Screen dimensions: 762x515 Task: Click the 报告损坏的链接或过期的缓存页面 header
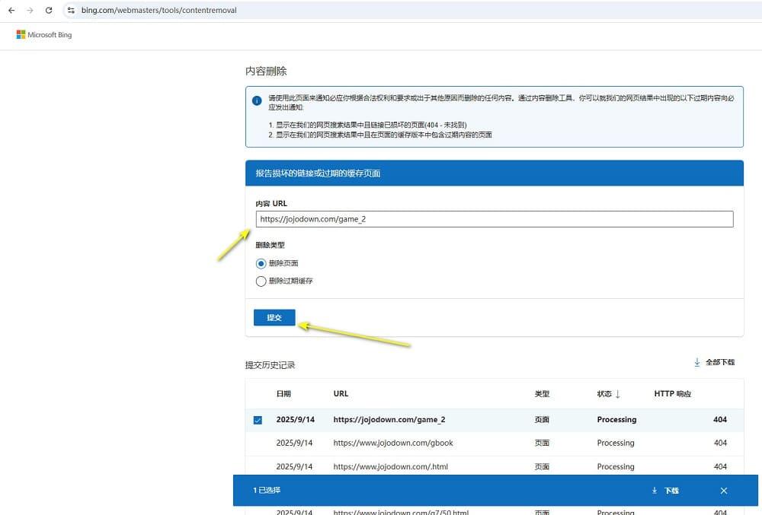point(318,173)
